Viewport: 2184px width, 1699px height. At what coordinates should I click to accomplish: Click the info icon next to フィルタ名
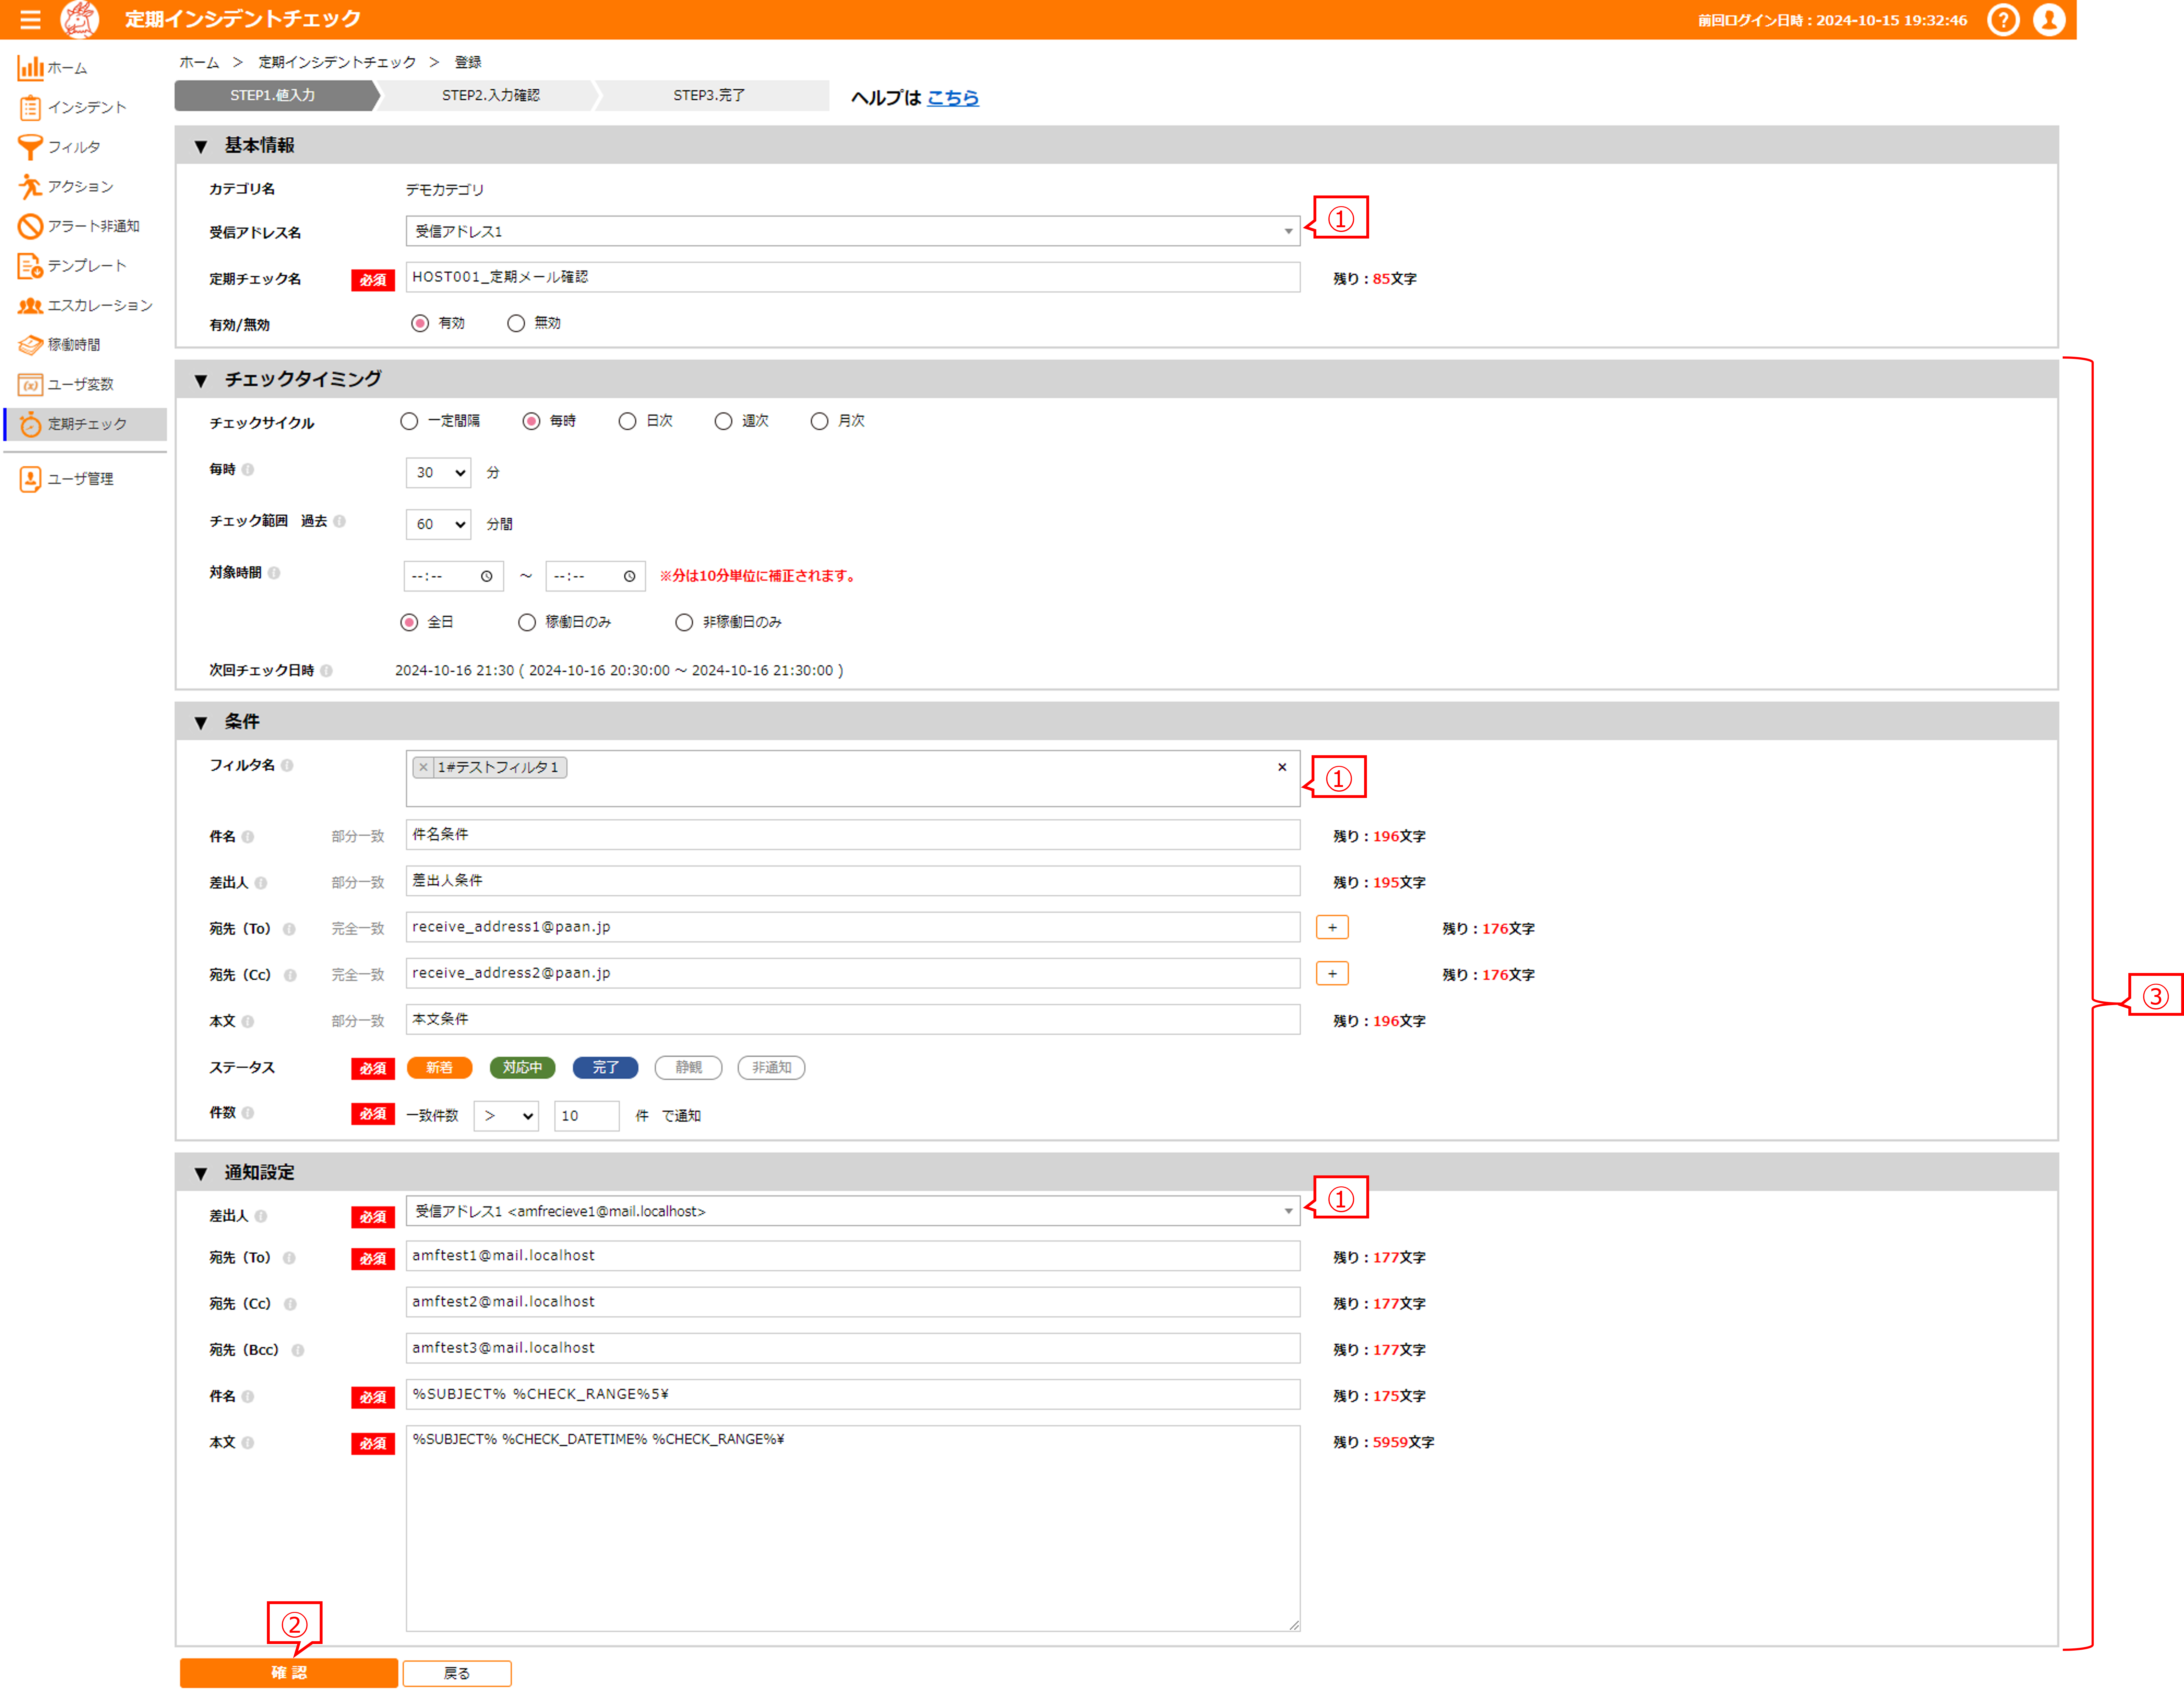[287, 766]
